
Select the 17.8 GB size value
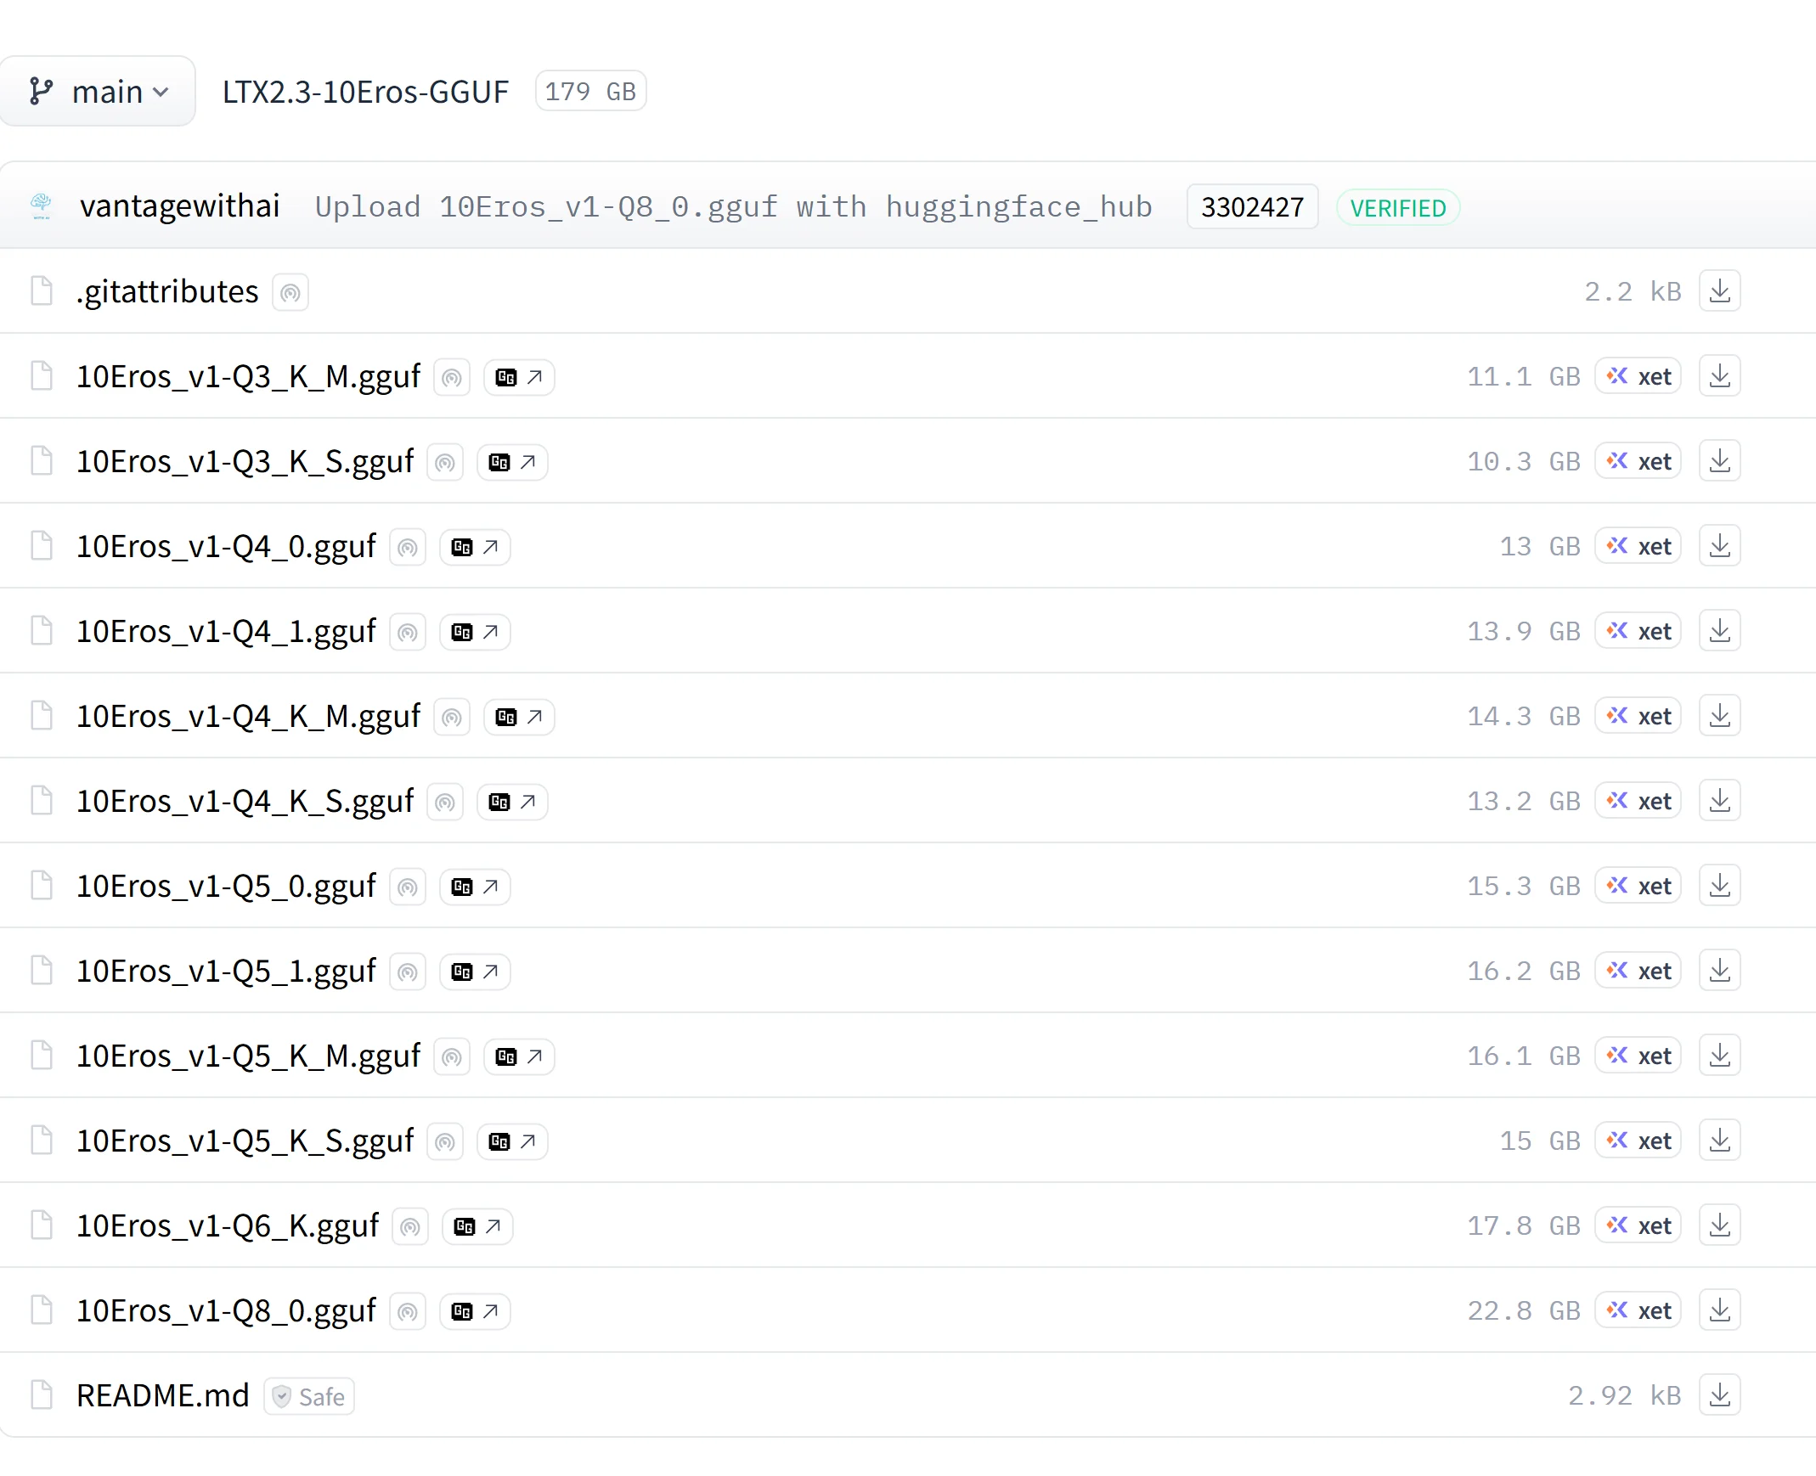pyautogui.click(x=1524, y=1227)
